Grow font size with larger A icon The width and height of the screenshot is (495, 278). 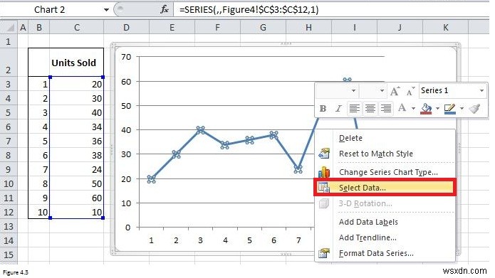(x=395, y=91)
